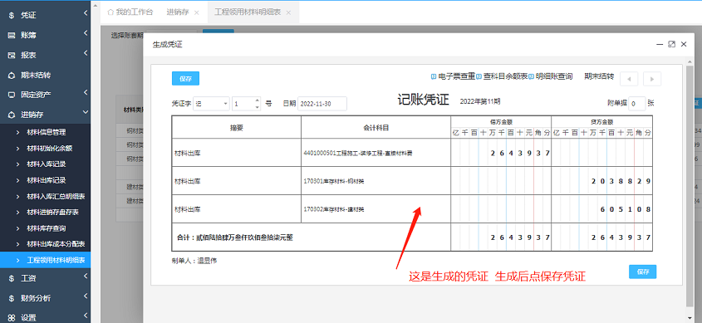Click the icon beside 查科目余额表

[479, 76]
